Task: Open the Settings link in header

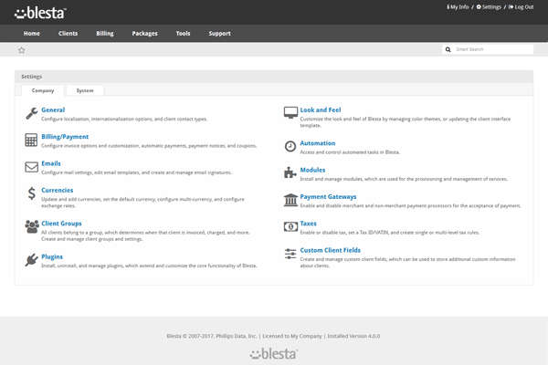Action: click(489, 7)
